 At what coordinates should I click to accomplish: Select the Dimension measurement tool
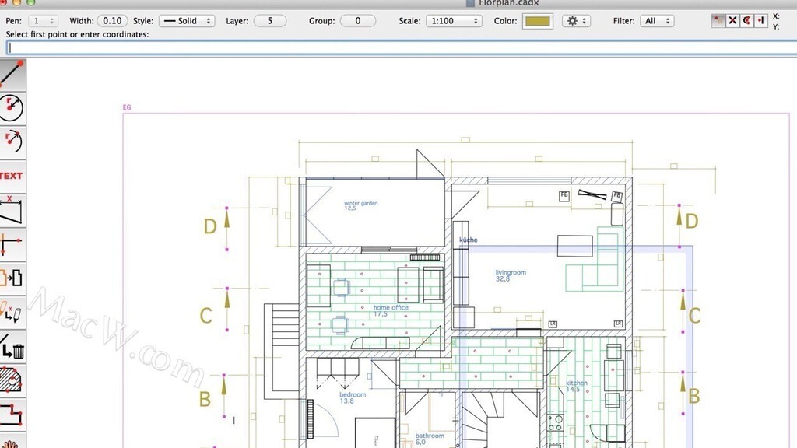(x=12, y=210)
